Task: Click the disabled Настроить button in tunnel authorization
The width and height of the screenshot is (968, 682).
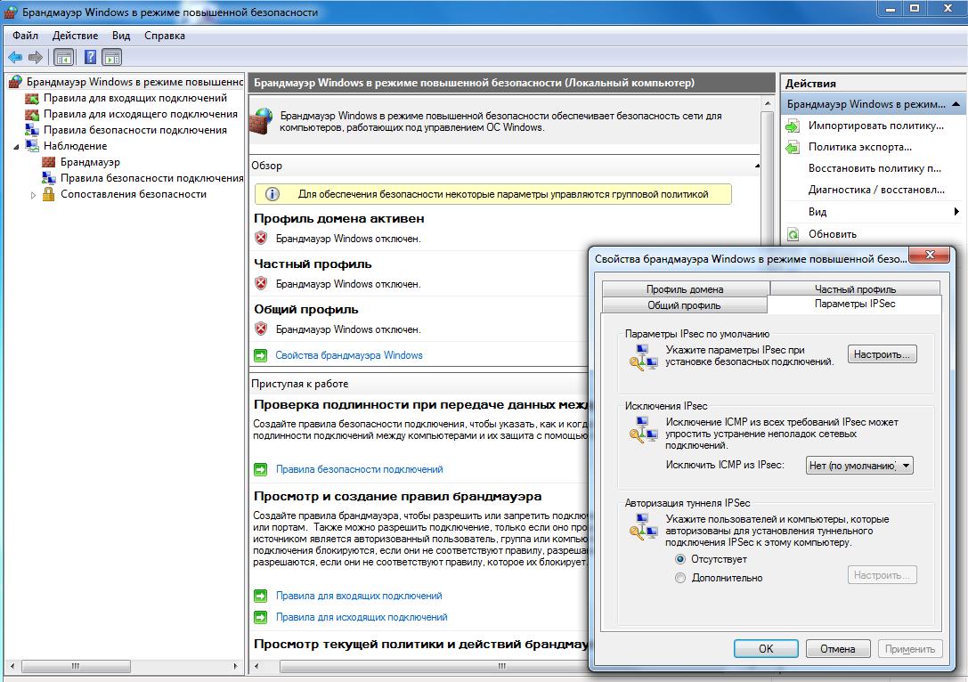Action: point(882,574)
